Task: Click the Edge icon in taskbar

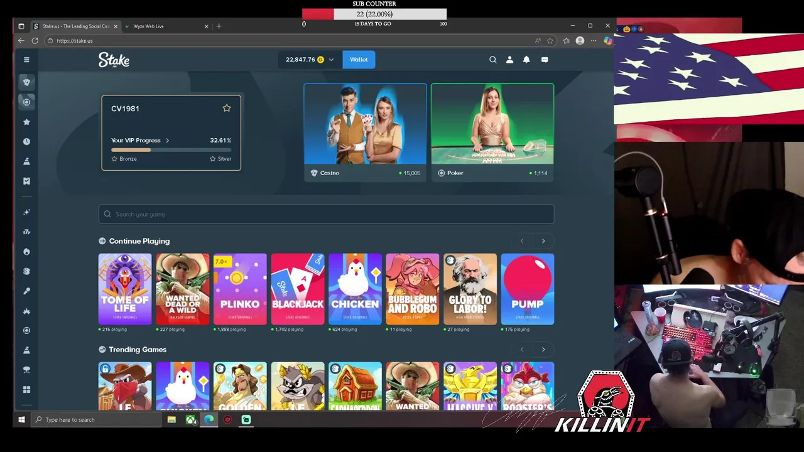Action: (209, 419)
